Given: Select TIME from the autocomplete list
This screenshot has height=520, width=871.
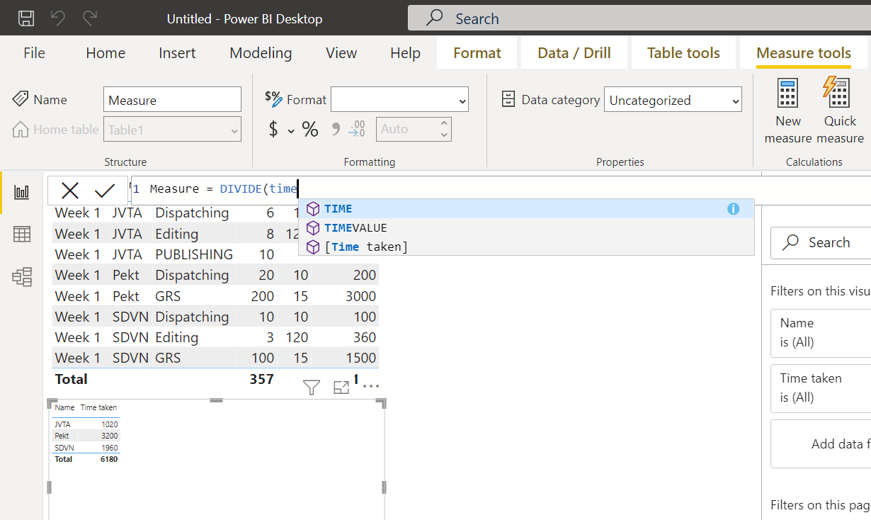Looking at the screenshot, I should click(526, 209).
